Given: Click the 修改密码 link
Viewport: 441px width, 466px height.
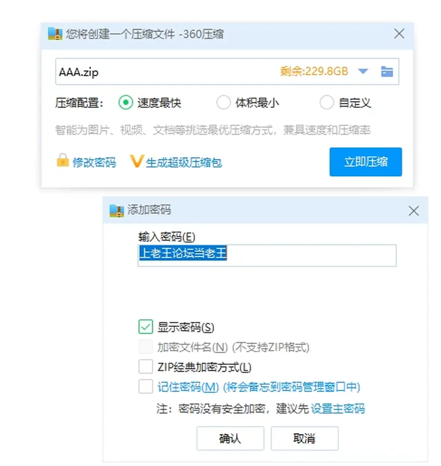Looking at the screenshot, I should [x=94, y=163].
